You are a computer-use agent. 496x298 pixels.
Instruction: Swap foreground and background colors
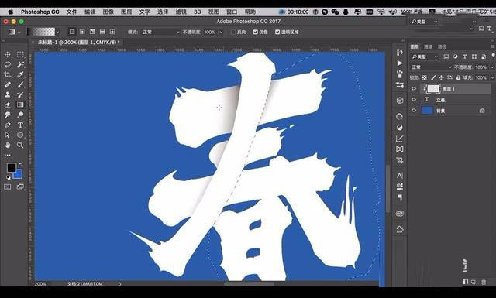pos(21,164)
